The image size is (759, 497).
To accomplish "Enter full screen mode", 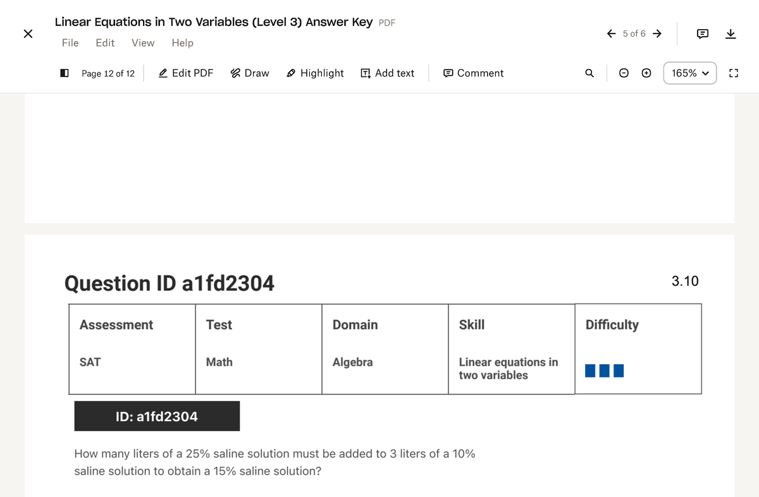I will [734, 73].
